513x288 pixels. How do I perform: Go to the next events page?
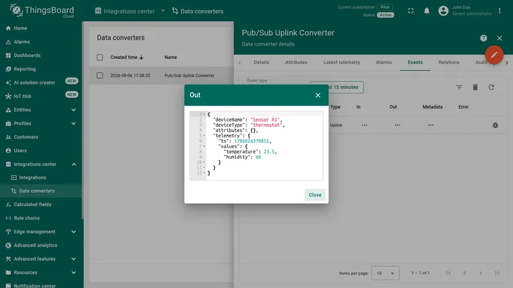click(x=480, y=273)
